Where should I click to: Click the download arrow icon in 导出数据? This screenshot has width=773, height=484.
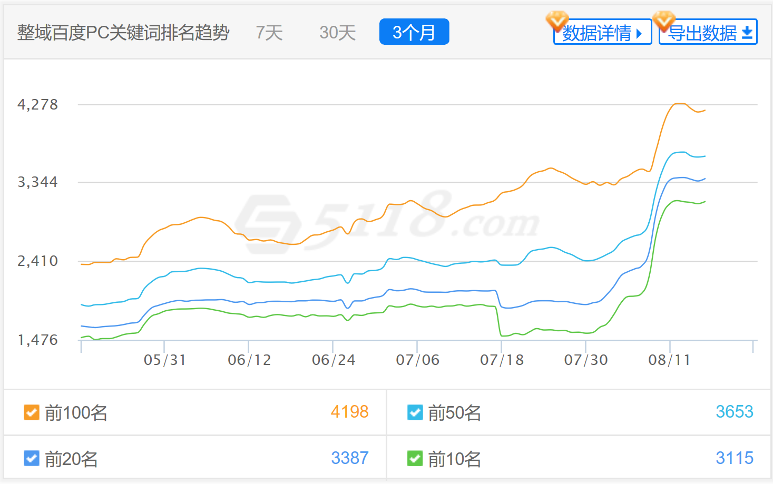[x=747, y=33]
